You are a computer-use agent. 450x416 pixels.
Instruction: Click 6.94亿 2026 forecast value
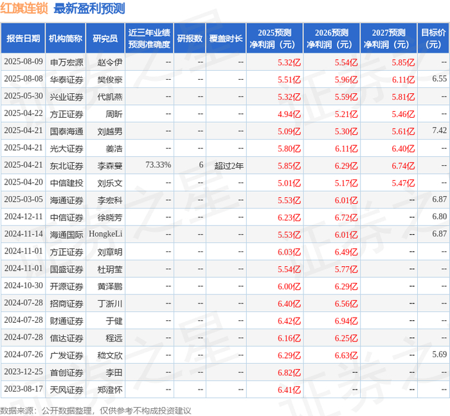coord(346,321)
